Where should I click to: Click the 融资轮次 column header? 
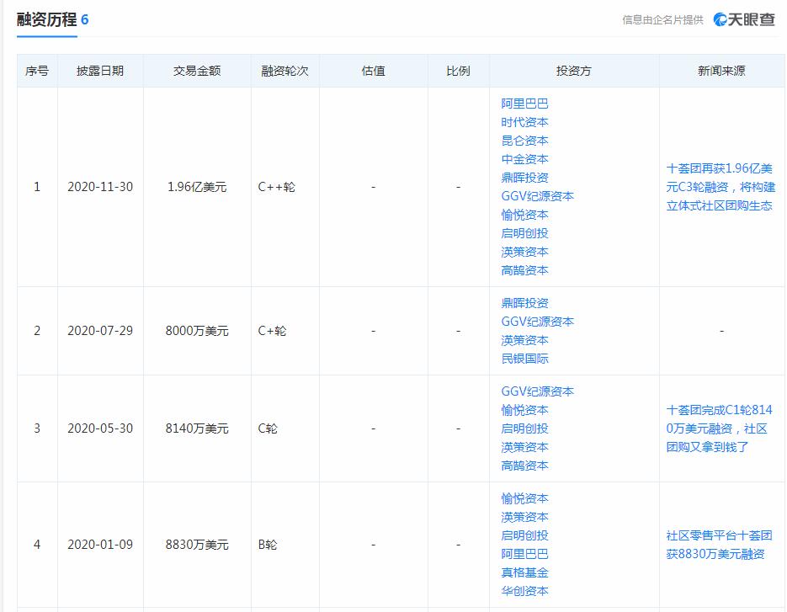[284, 71]
